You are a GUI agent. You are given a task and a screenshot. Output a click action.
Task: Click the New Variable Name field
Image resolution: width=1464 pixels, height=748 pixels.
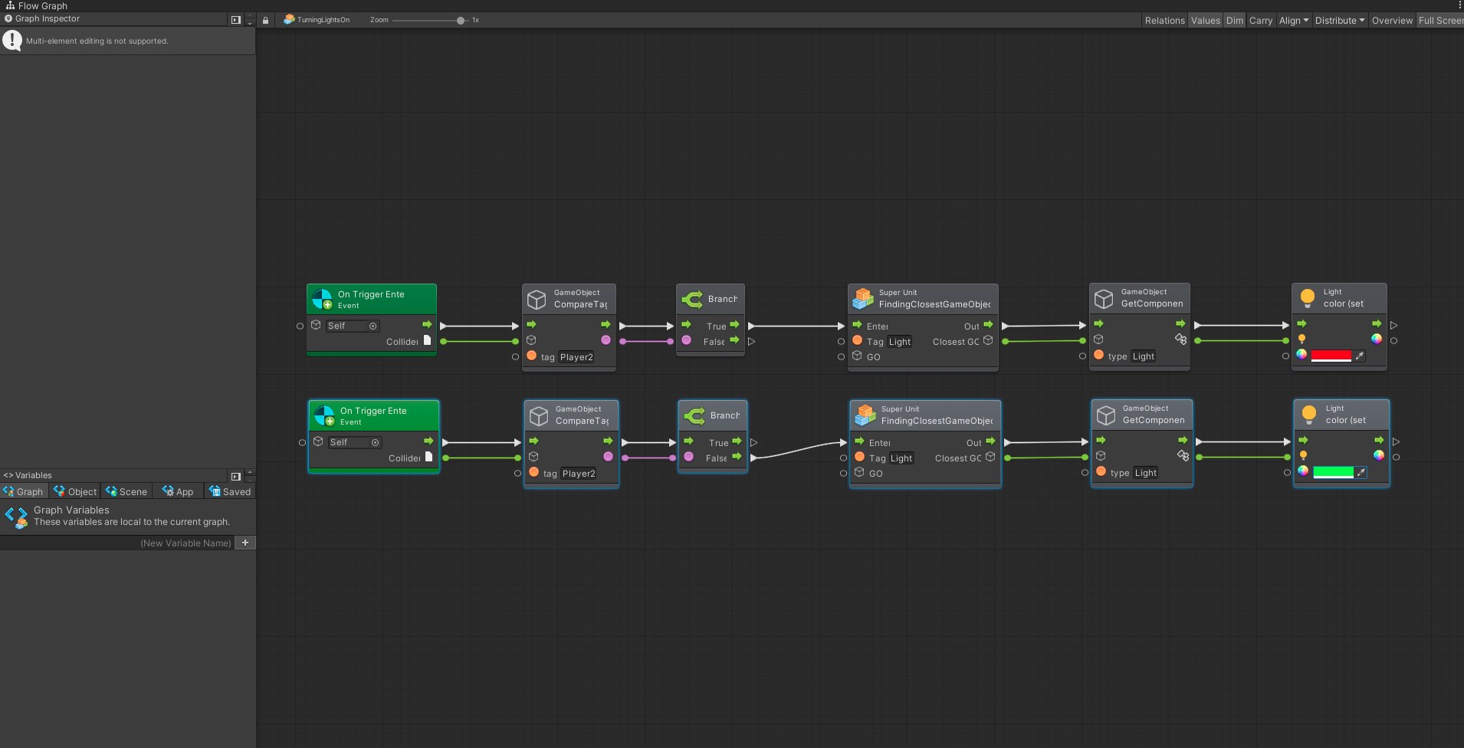pyautogui.click(x=117, y=543)
